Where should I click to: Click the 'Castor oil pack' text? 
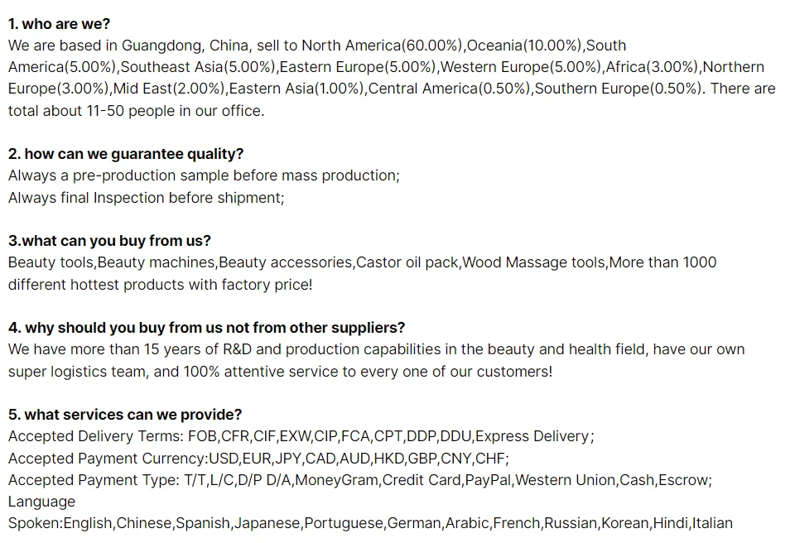[407, 262]
